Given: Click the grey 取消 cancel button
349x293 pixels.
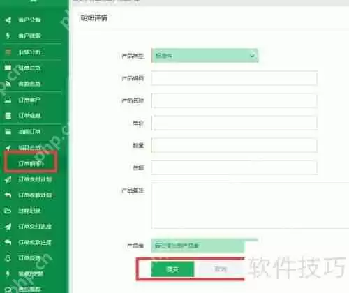Looking at the screenshot, I should coord(220,269).
